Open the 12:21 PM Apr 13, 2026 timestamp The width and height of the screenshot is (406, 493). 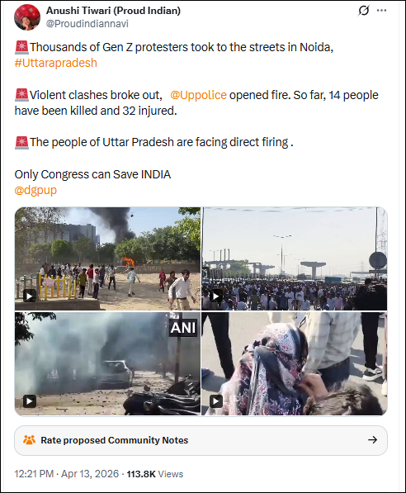pyautogui.click(x=67, y=474)
